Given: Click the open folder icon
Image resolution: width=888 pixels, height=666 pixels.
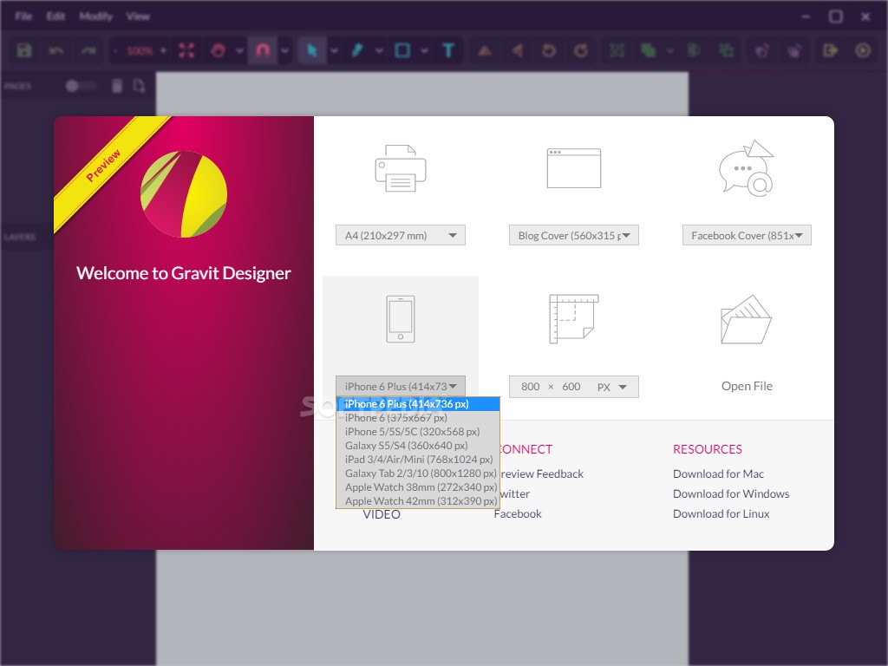Looking at the screenshot, I should [x=747, y=319].
